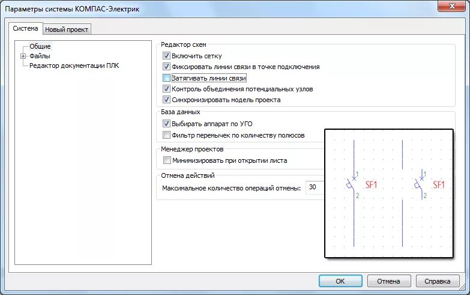Confirm settings with the ОК button
This screenshot has height=295, width=470.
pos(340,281)
